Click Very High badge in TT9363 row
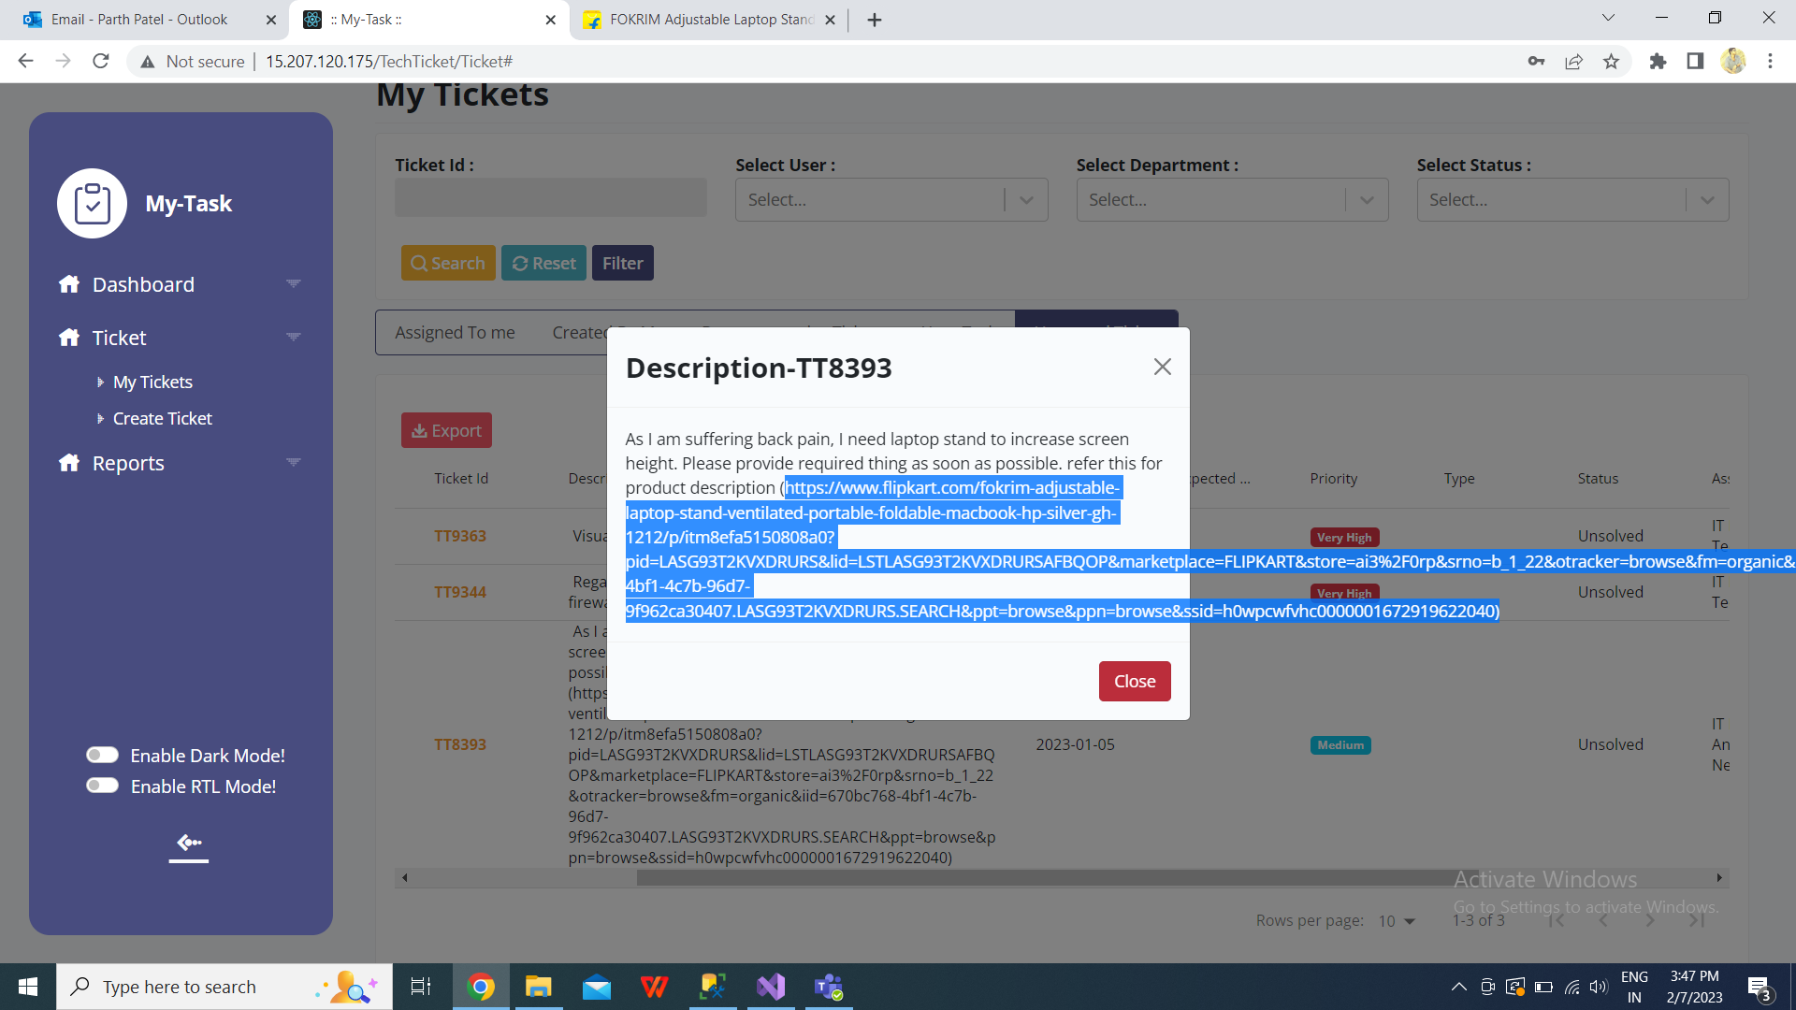1796x1010 pixels. click(x=1344, y=538)
